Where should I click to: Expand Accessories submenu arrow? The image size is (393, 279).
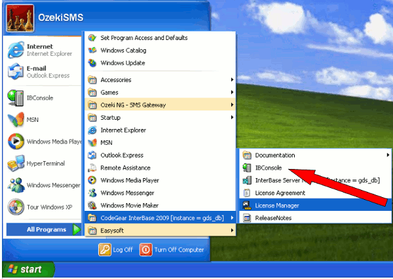point(232,80)
